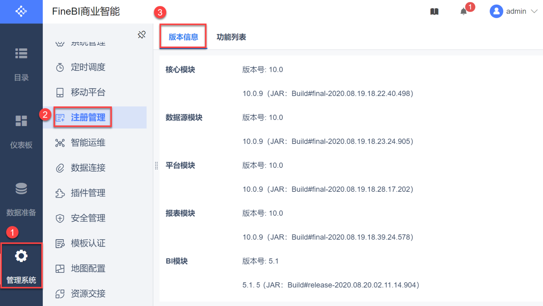Select 注册管理 registration management
Screen dimensions: 543x306
[x=88, y=118]
